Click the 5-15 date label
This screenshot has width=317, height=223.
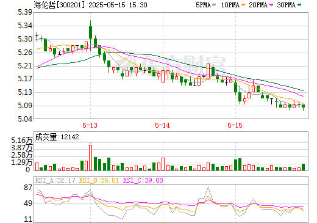click(x=235, y=125)
